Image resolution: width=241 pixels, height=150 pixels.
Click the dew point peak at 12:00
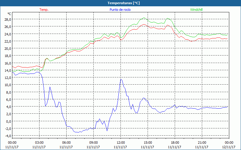[x=121, y=79]
